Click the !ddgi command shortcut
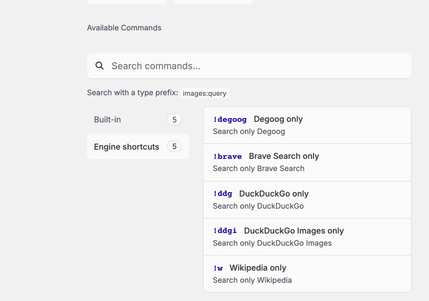This screenshot has height=301, width=429. click(225, 231)
